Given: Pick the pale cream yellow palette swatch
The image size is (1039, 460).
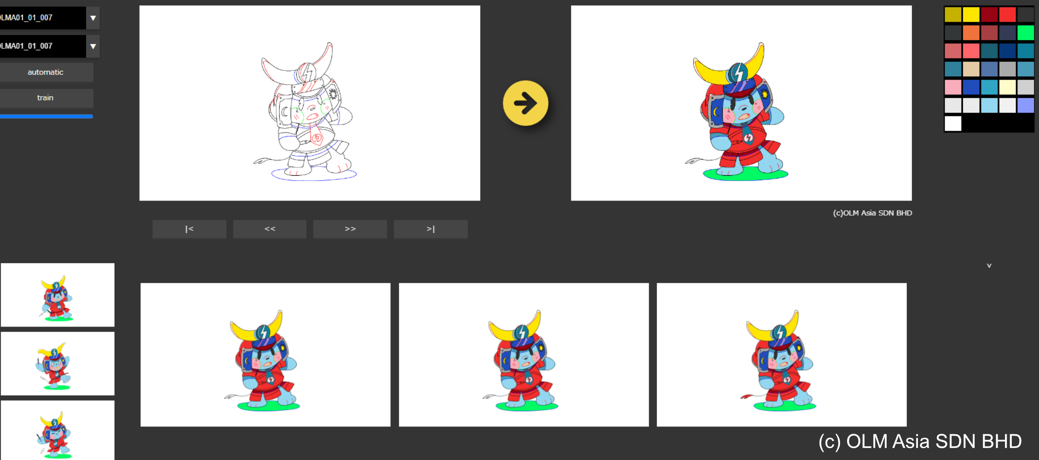Looking at the screenshot, I should (x=1007, y=87).
